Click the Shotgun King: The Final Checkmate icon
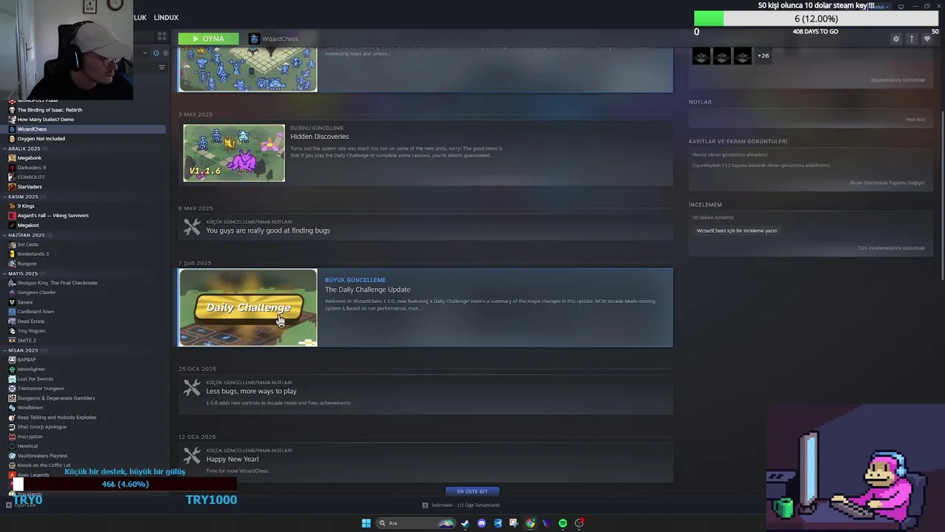945x532 pixels. 12,283
